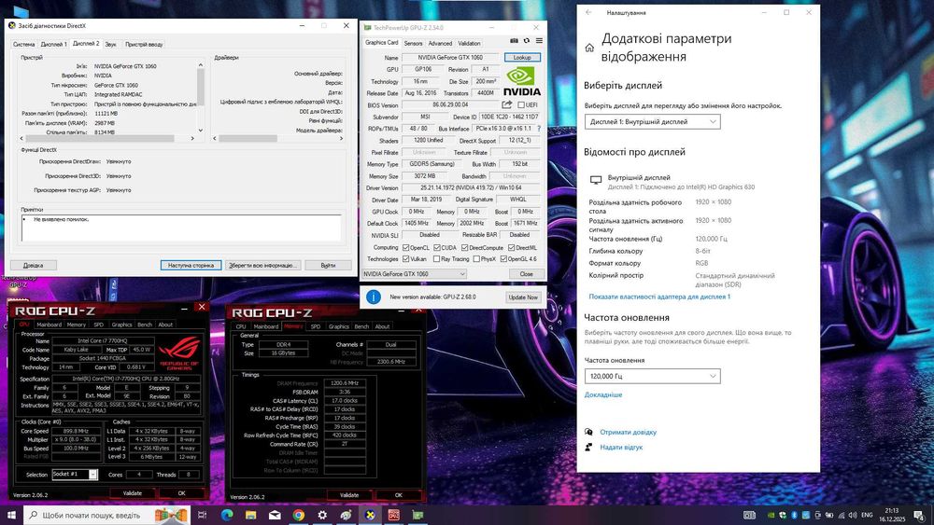Toggle the Vulkan checkbox

405,258
